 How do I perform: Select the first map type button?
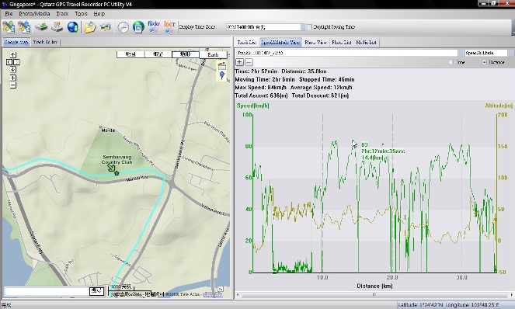[x=130, y=54]
